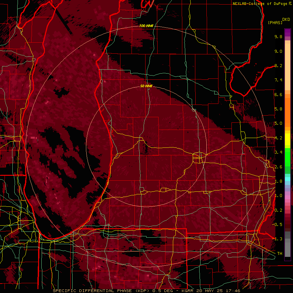
Task: Click the 50 NMI range ring label
Action: point(146,86)
